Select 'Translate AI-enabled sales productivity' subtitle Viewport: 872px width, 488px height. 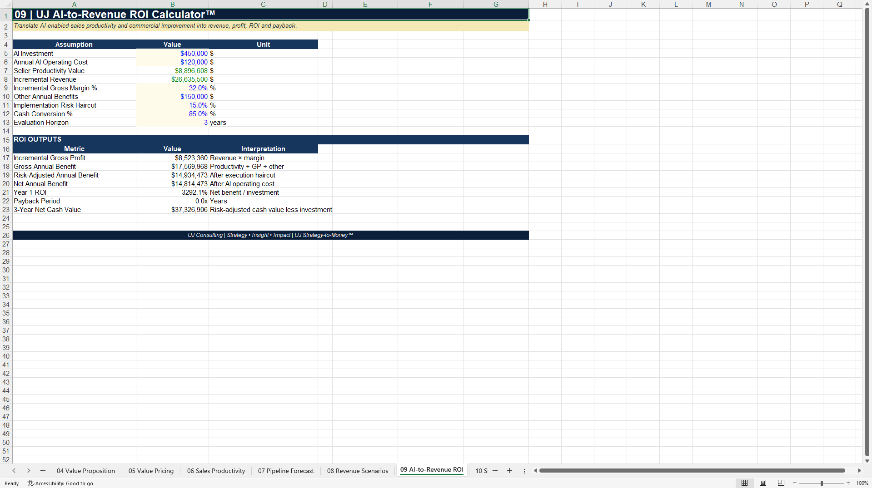coord(270,26)
